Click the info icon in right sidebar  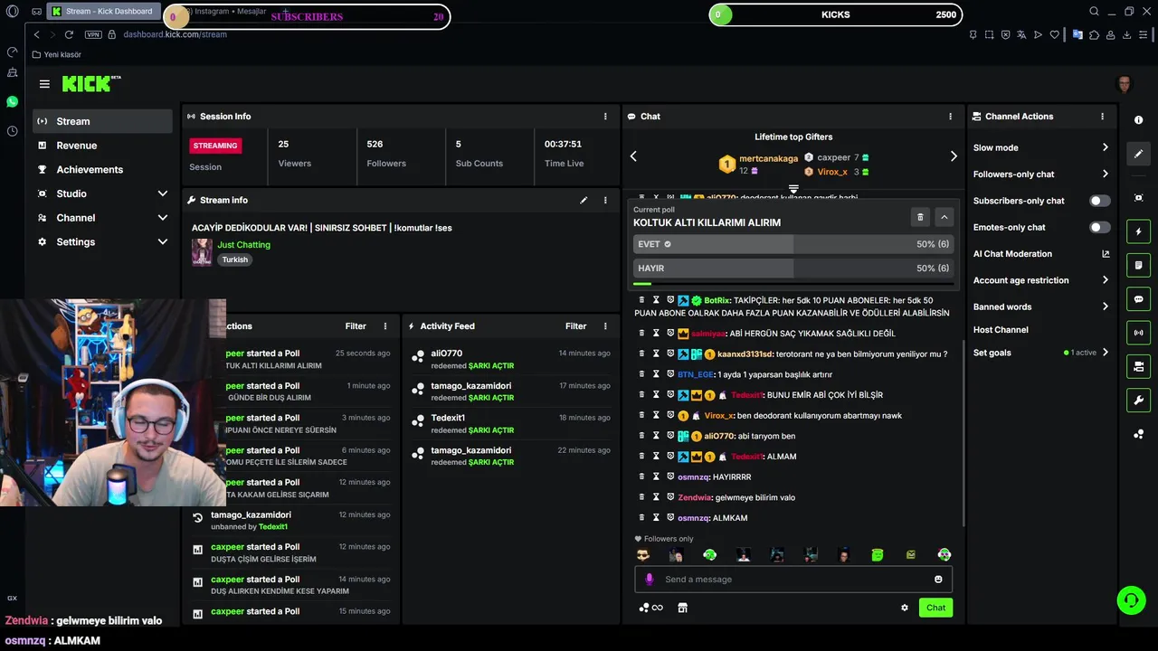pos(1138,120)
